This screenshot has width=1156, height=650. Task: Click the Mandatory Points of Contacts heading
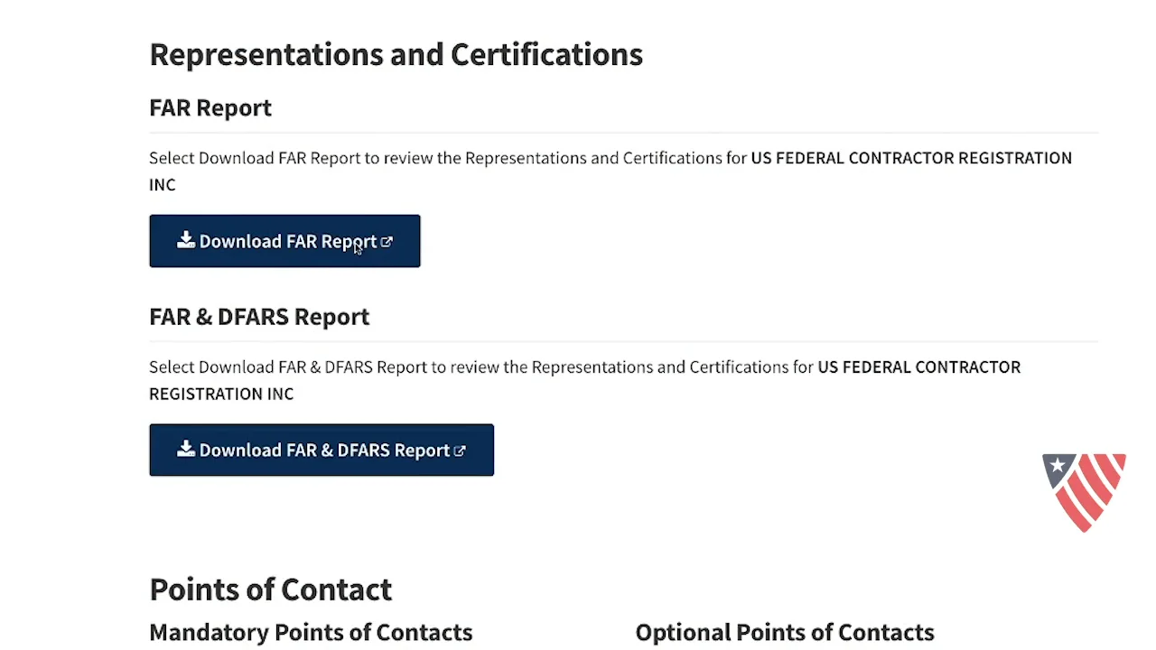click(311, 632)
